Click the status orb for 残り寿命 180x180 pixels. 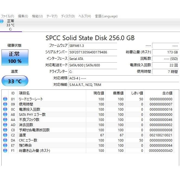pyautogui.click(x=5, y=146)
